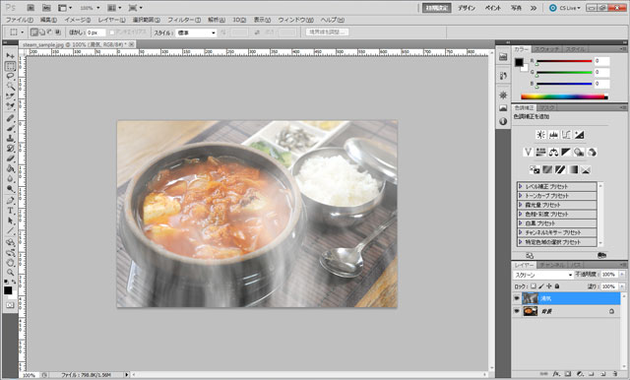Switch to the スウォッチ tab
Image resolution: width=630 pixels, height=380 pixels.
546,49
